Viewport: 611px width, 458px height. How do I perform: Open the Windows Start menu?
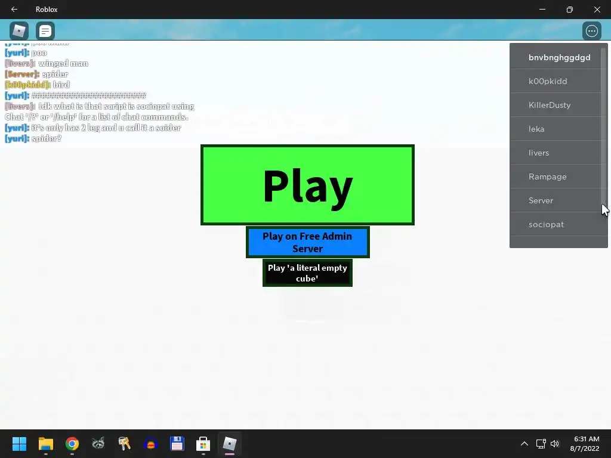coord(19,444)
